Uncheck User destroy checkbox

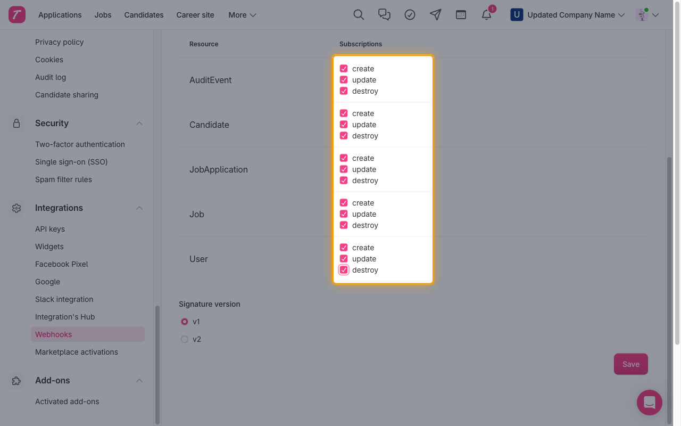tap(344, 270)
